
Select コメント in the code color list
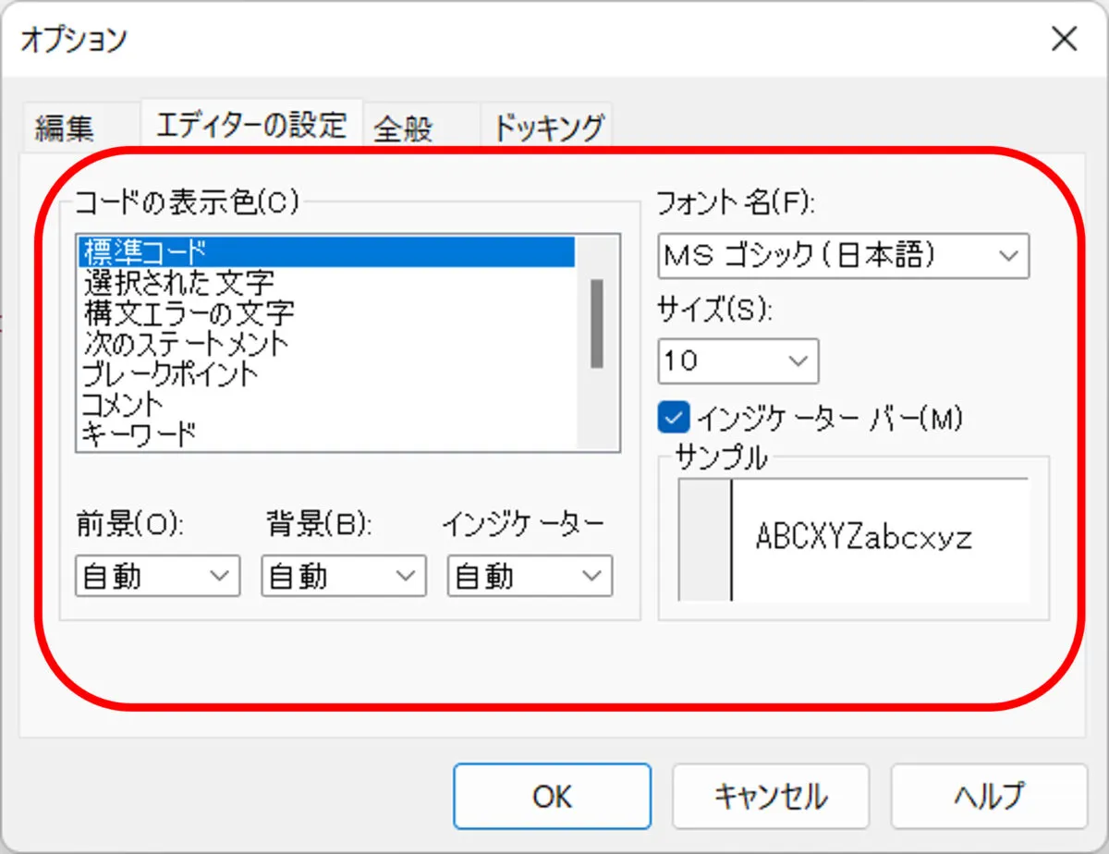(x=123, y=405)
